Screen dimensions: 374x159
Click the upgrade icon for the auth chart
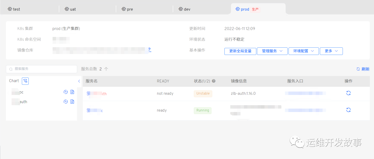pos(65,102)
